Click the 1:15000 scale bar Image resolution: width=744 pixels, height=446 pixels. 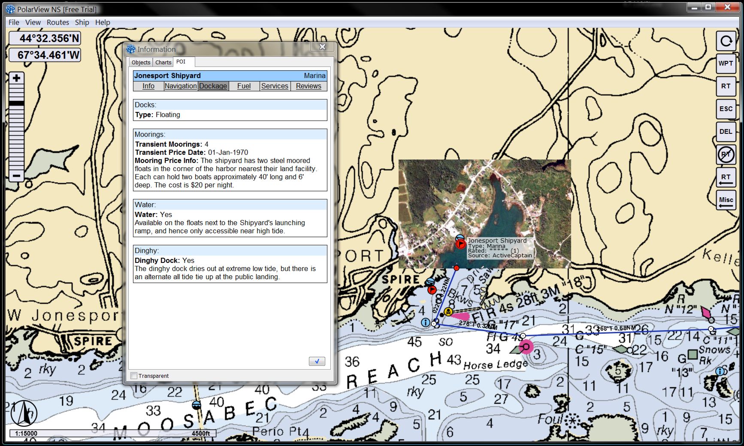112,433
